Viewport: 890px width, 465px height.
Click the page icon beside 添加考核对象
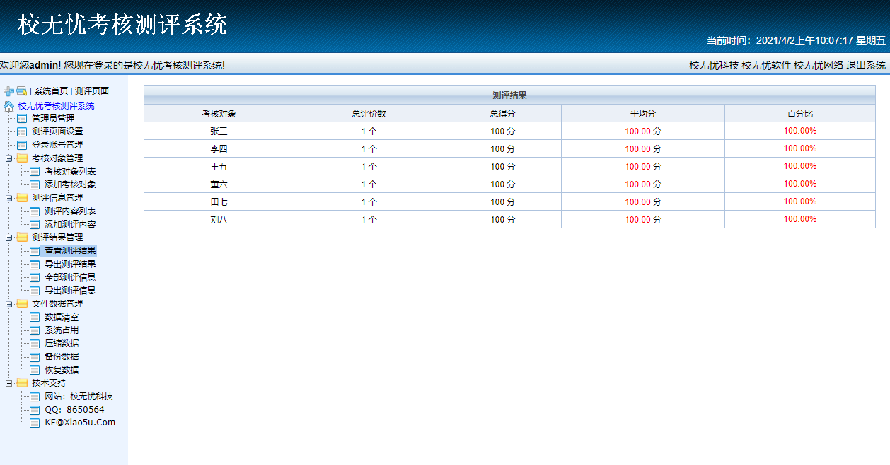pyautogui.click(x=35, y=184)
